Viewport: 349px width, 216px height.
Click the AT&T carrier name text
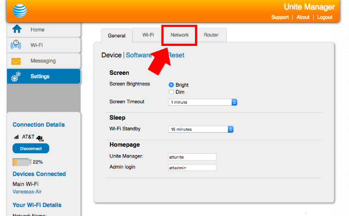pyautogui.click(x=28, y=137)
